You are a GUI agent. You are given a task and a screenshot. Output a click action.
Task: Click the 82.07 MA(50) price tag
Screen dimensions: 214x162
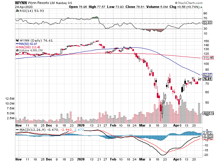[x=207, y=75]
